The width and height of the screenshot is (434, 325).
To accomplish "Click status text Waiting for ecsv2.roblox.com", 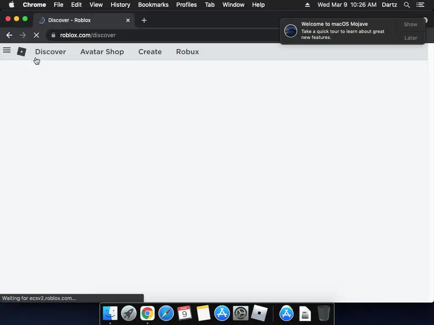I will (39, 298).
